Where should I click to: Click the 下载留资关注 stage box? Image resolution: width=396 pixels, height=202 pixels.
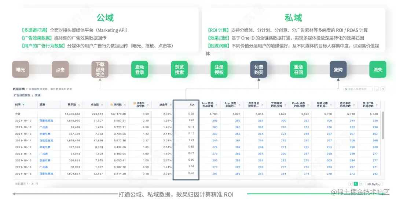(x=100, y=69)
